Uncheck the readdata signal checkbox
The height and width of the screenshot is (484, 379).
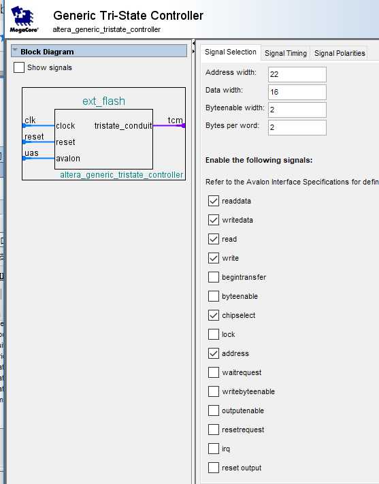(214, 201)
